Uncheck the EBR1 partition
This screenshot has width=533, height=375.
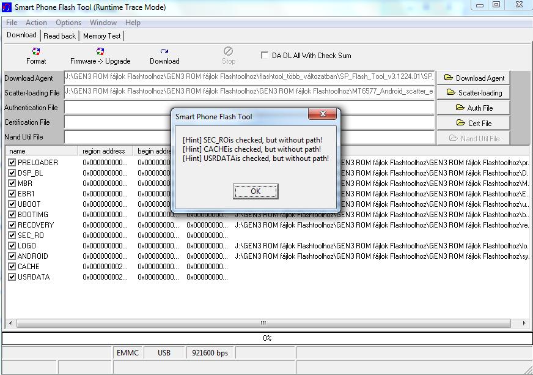tap(12, 194)
